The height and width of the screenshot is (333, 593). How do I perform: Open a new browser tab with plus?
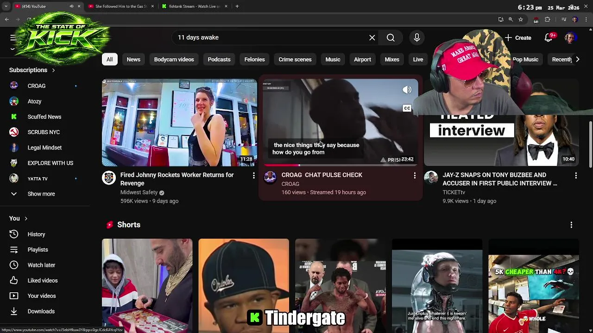[x=237, y=6]
